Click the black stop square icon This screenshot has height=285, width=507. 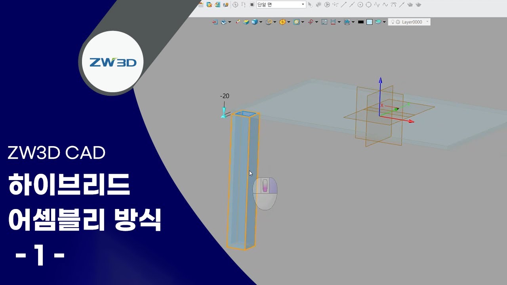pyautogui.click(x=252, y=5)
